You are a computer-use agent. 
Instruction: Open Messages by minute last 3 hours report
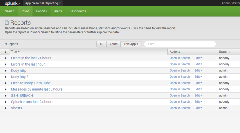[36, 89]
